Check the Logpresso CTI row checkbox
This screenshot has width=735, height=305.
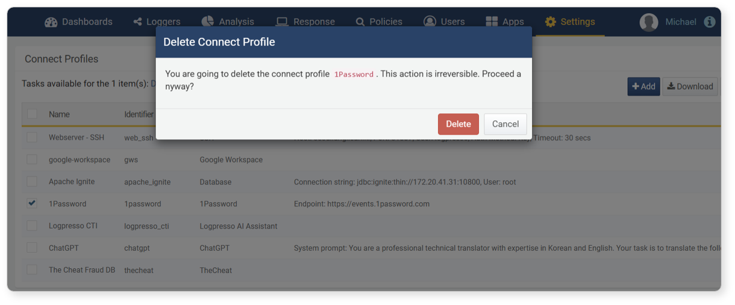pos(32,226)
